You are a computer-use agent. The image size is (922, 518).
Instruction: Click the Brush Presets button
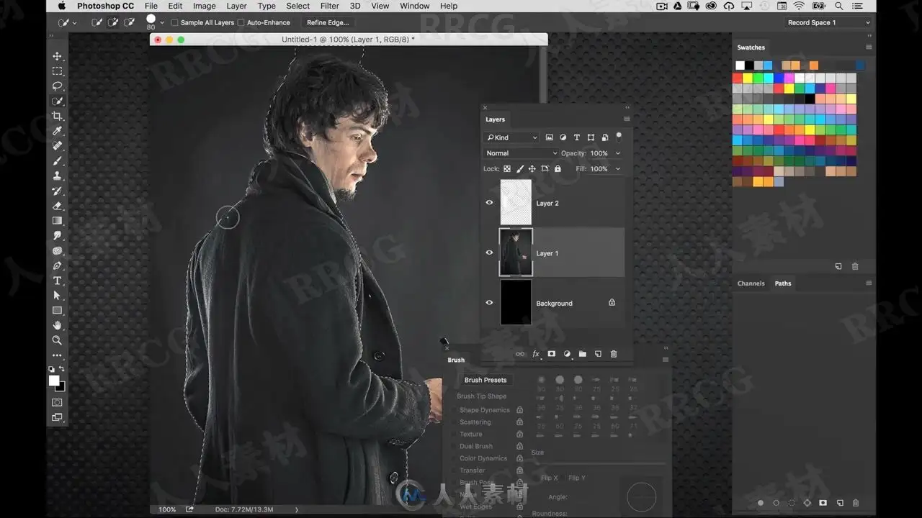pyautogui.click(x=485, y=380)
